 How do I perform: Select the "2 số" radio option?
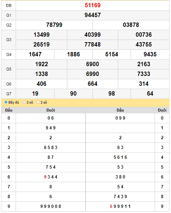(x=24, y=102)
